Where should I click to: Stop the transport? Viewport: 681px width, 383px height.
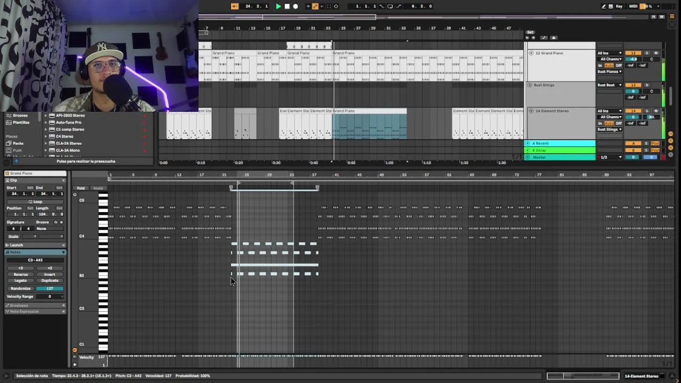click(287, 6)
